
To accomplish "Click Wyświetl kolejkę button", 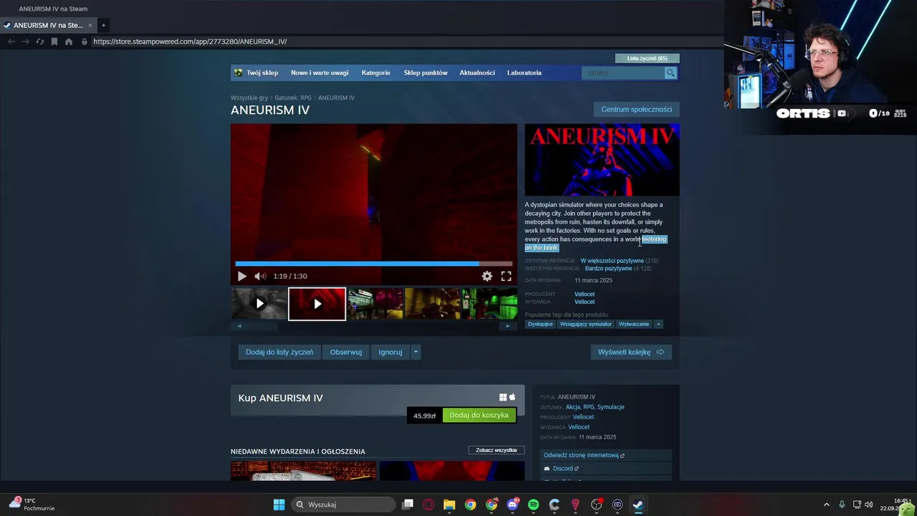I will 631,352.
